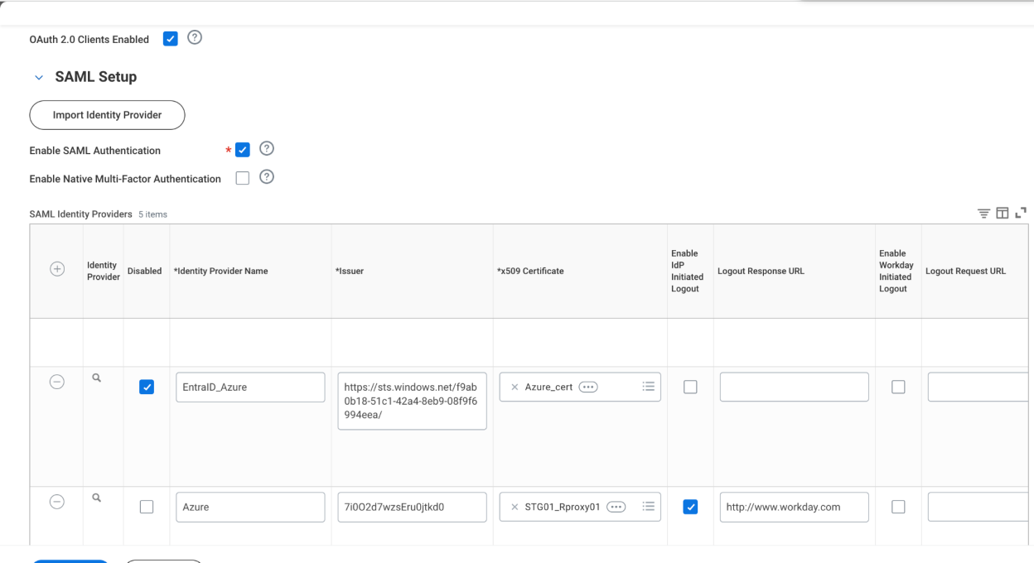Screen dimensions: 1034x563
Task: Check Disabled for the Azure provider
Action: point(146,507)
